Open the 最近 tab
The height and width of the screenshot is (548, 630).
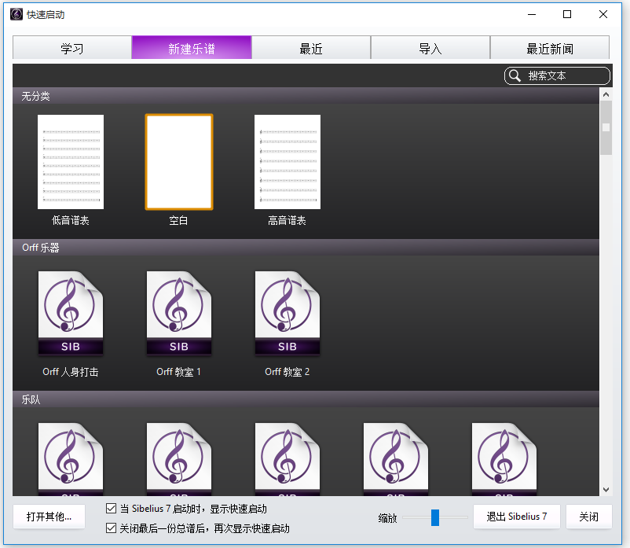(x=311, y=48)
